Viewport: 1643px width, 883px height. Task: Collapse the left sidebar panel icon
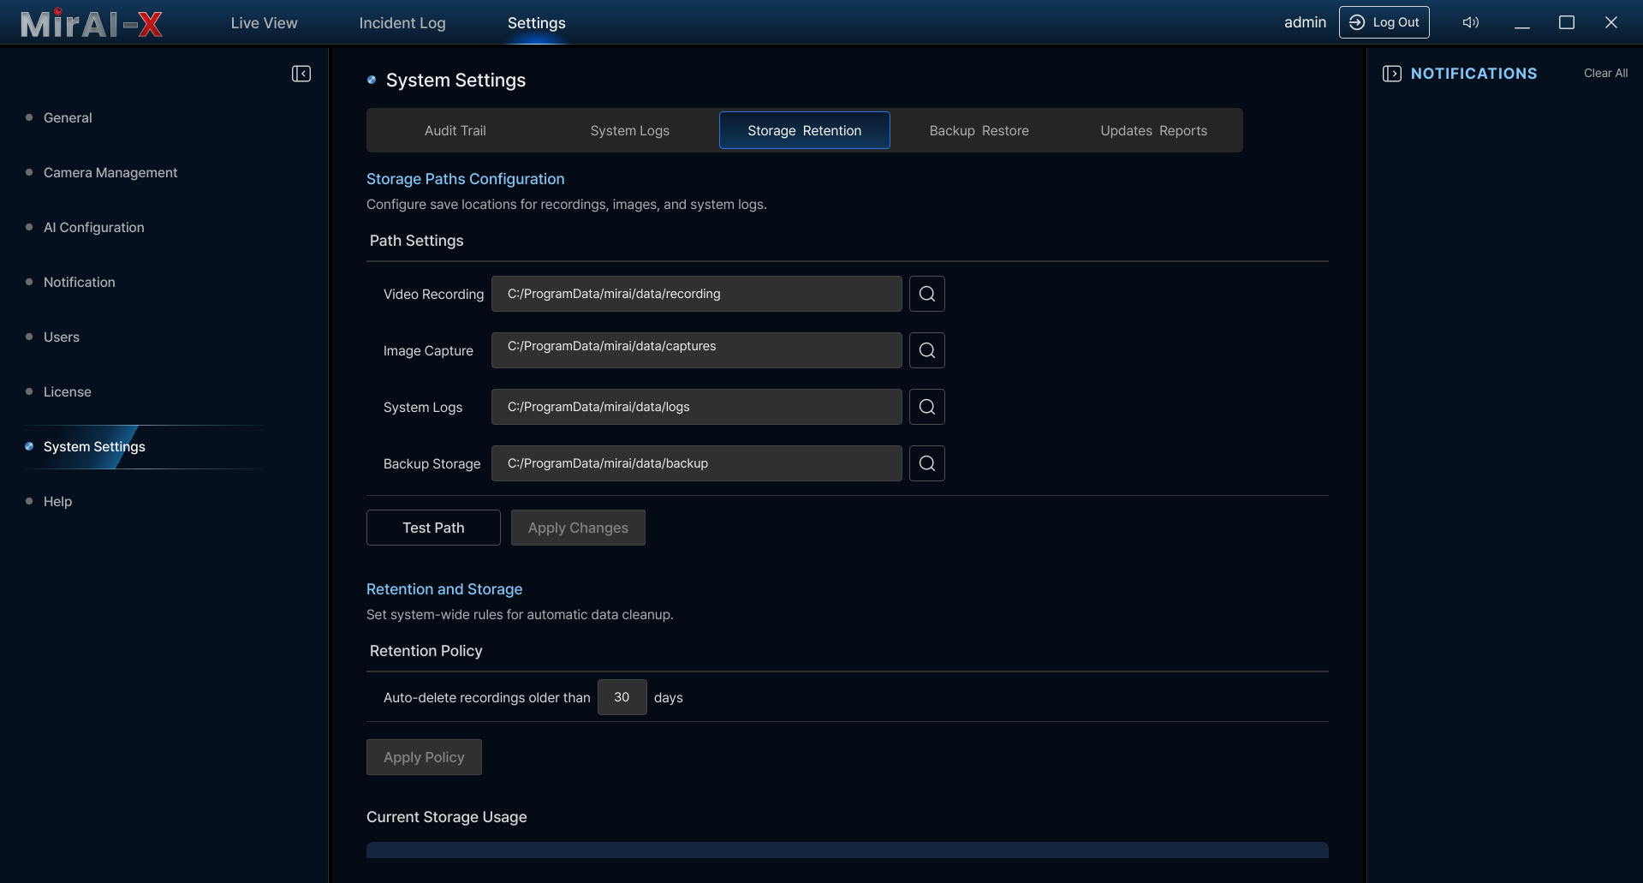(301, 74)
